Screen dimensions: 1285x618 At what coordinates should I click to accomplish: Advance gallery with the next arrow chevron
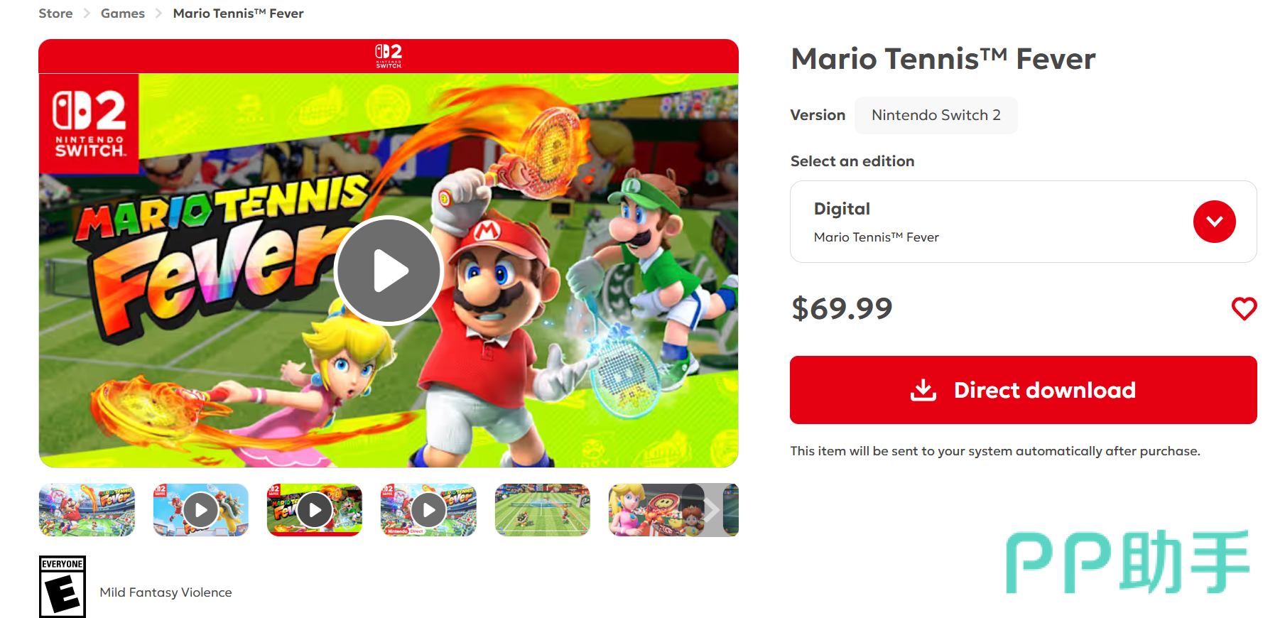[x=712, y=510]
